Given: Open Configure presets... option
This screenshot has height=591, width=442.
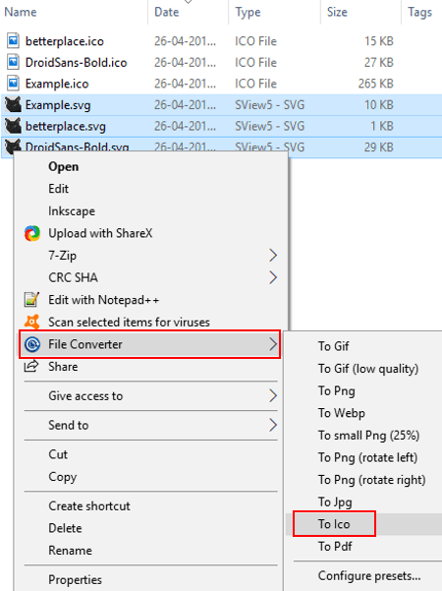Looking at the screenshot, I should click(x=369, y=576).
